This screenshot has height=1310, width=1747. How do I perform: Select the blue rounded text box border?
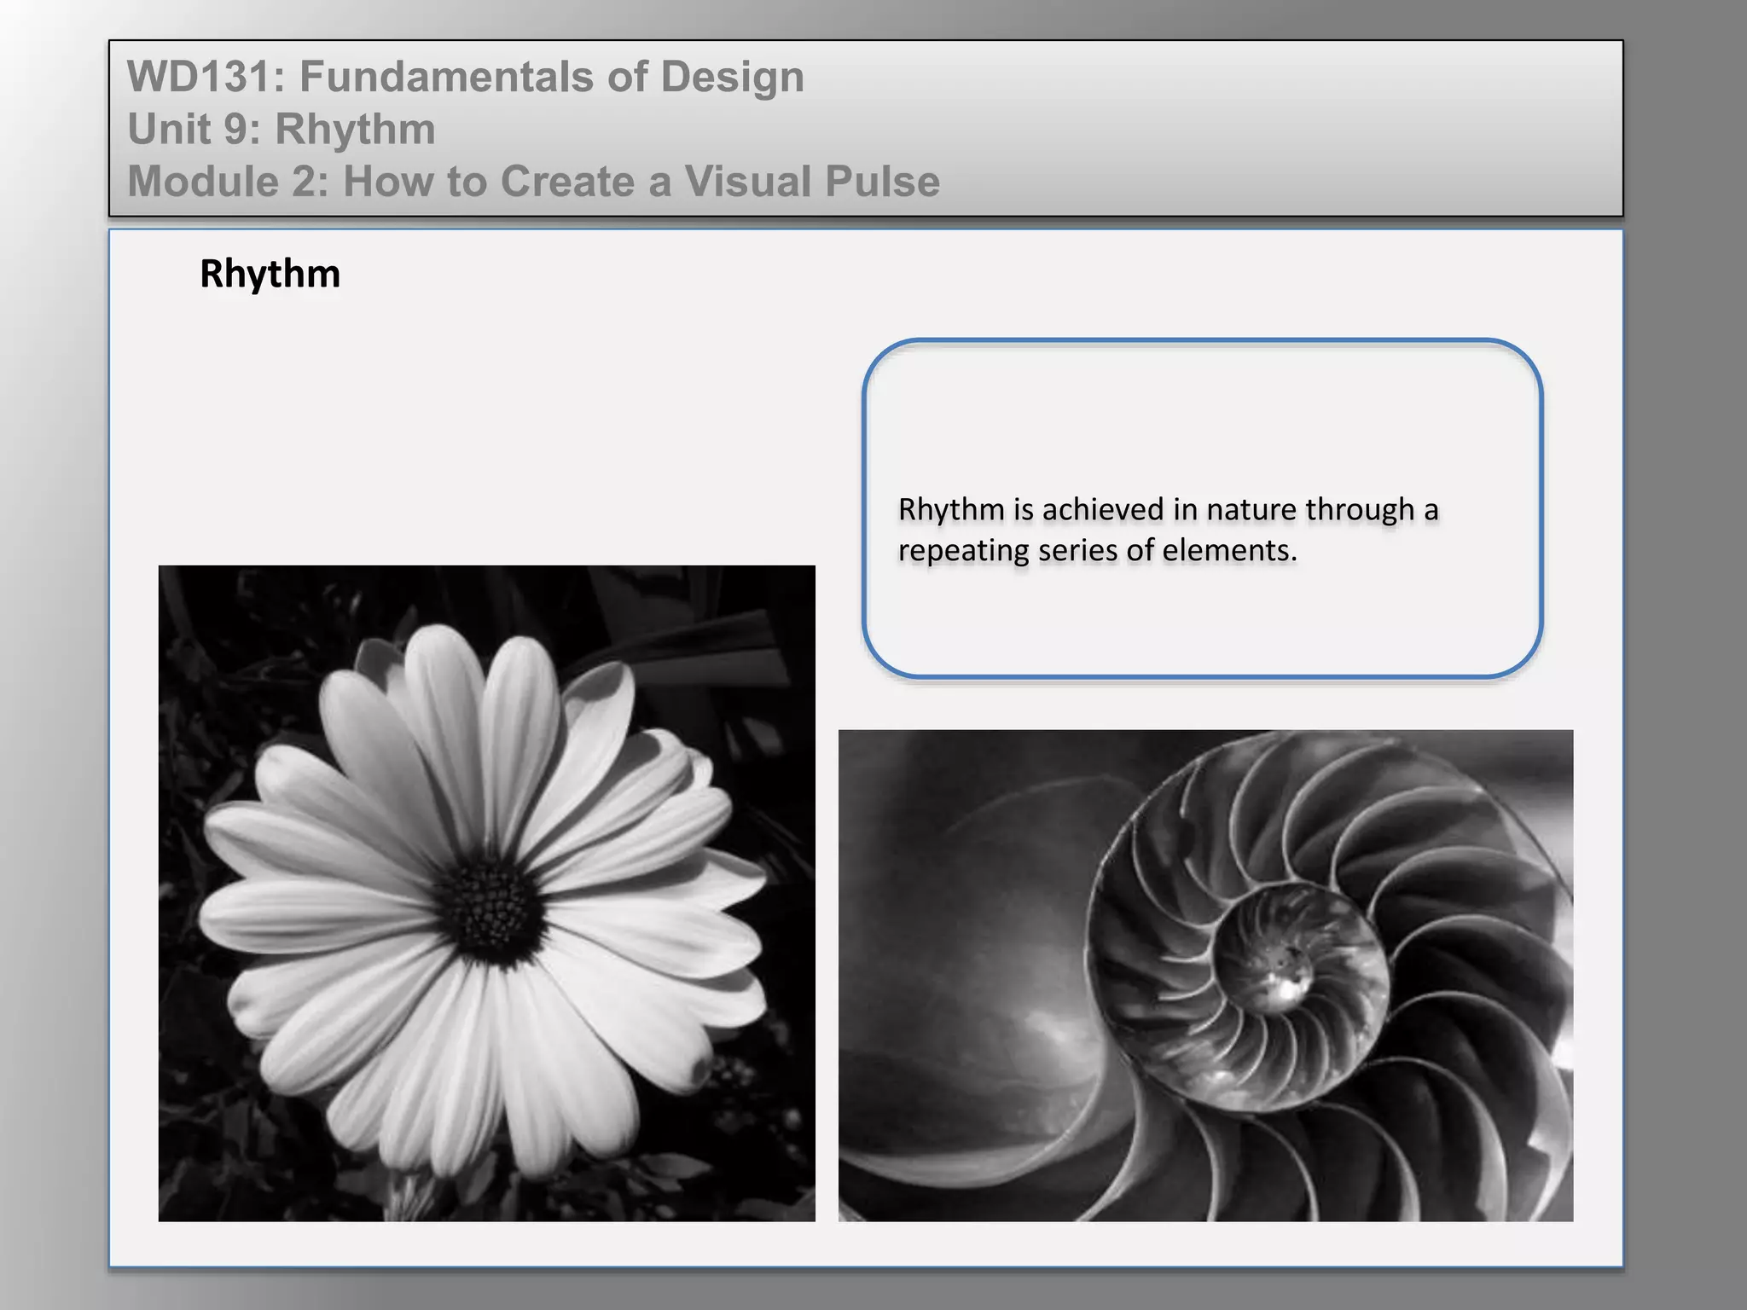864,512
